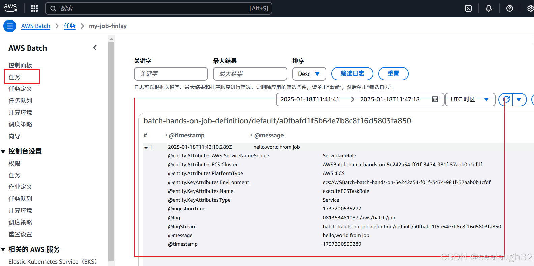The width and height of the screenshot is (534, 266).
Task: Open the AWS services grid menu
Action: pos(34,8)
